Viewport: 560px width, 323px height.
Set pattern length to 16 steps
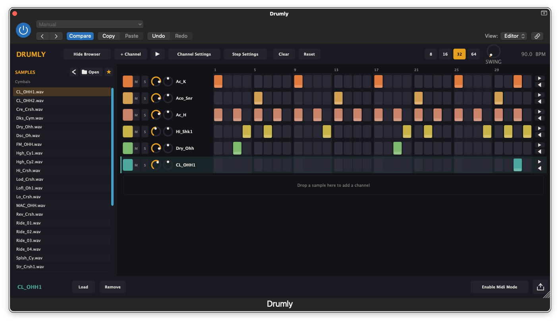[445, 54]
